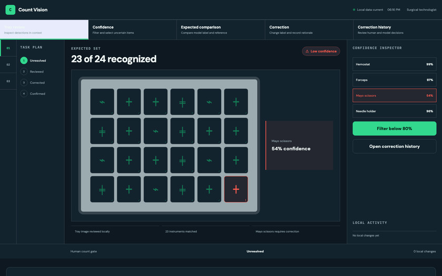Click the Filter below 80% button

tap(394, 128)
